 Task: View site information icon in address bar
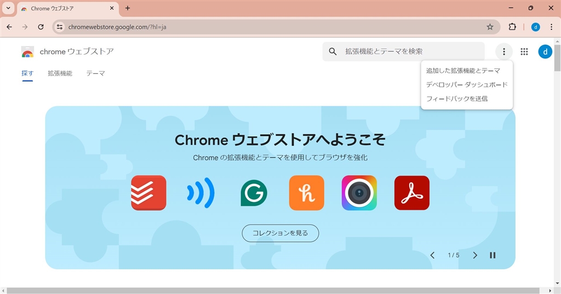[60, 27]
